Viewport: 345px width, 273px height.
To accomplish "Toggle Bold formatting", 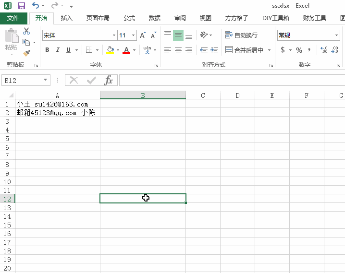I will point(47,50).
